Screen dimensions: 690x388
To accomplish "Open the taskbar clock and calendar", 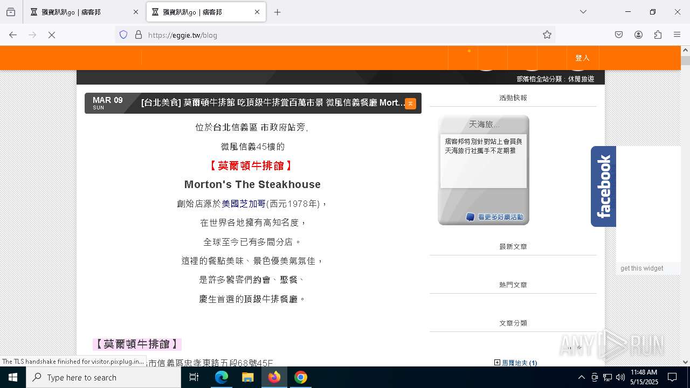I will click(644, 377).
